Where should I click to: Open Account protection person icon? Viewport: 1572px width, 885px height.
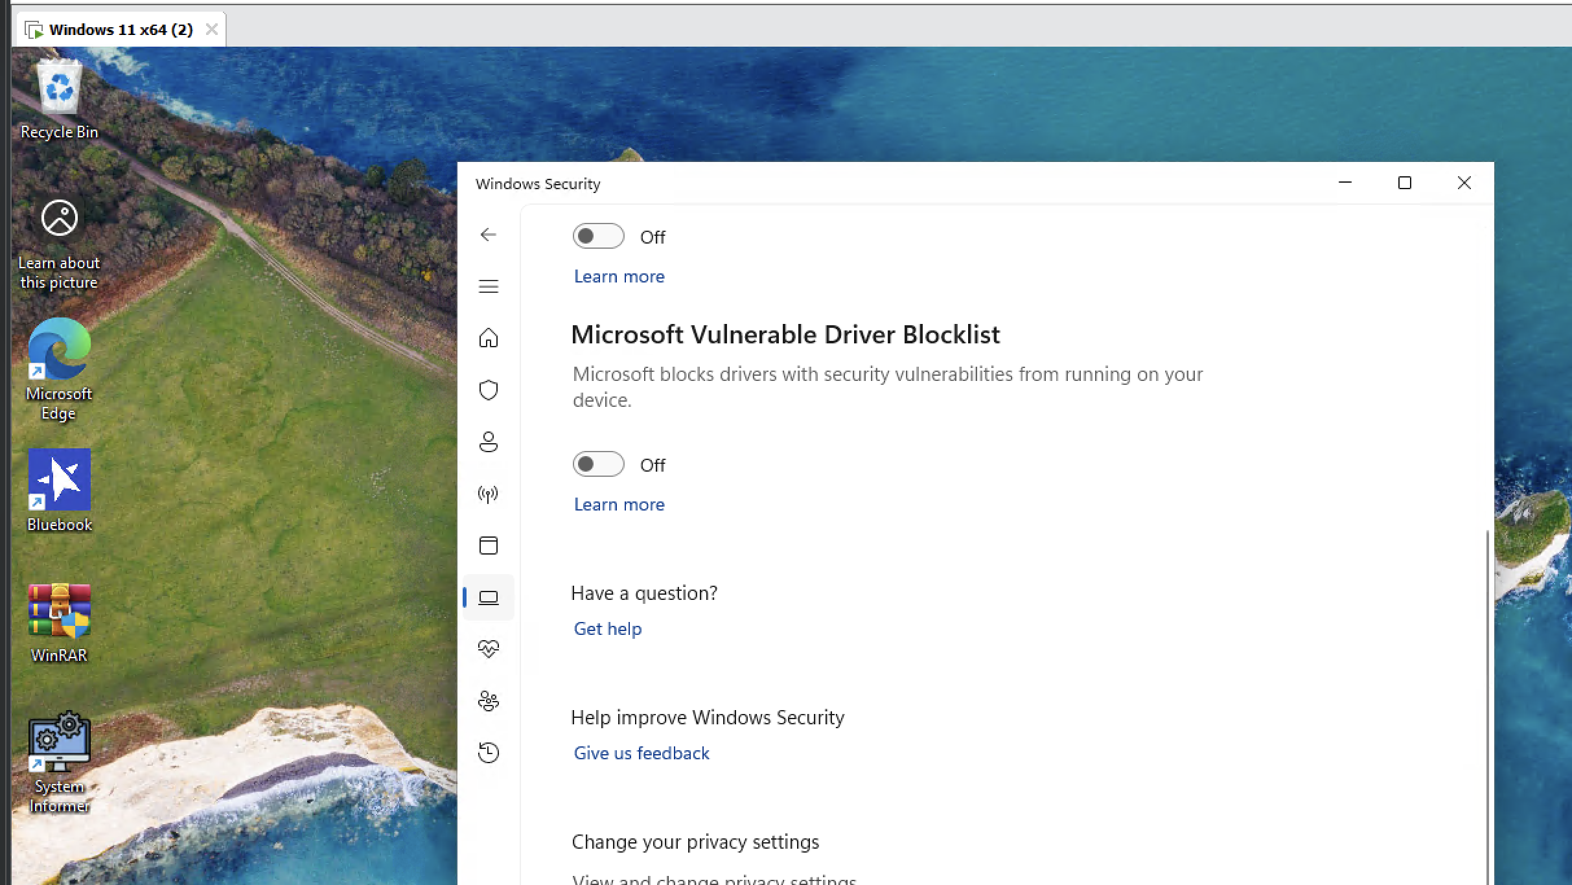(x=488, y=442)
